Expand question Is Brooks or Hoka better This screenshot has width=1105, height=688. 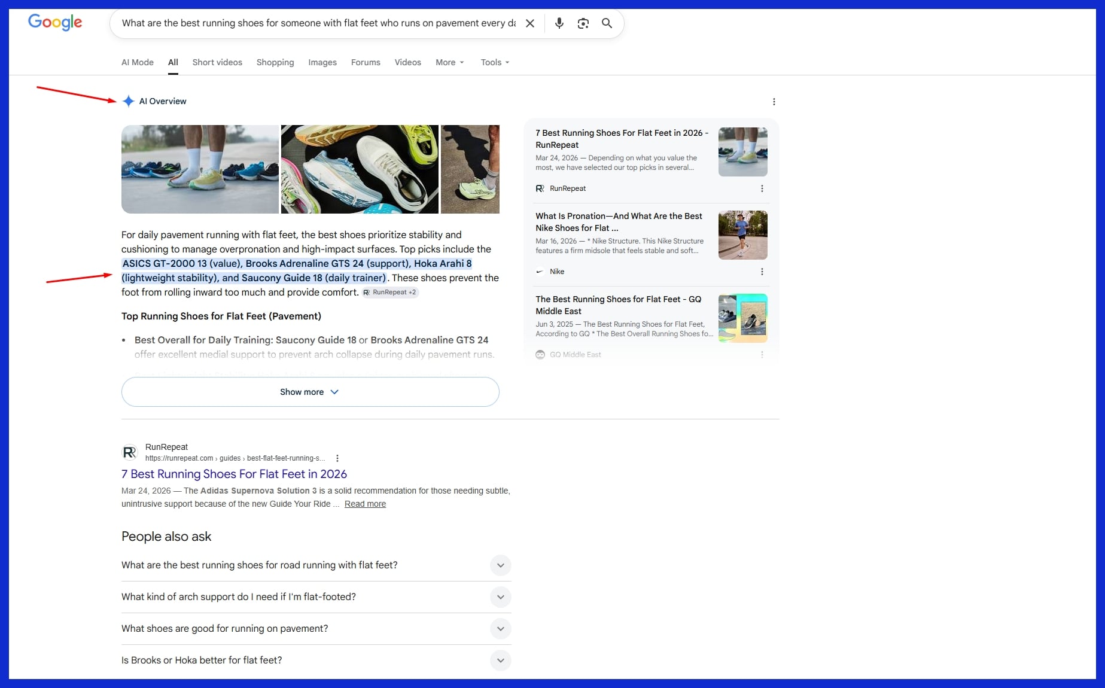tap(316, 660)
